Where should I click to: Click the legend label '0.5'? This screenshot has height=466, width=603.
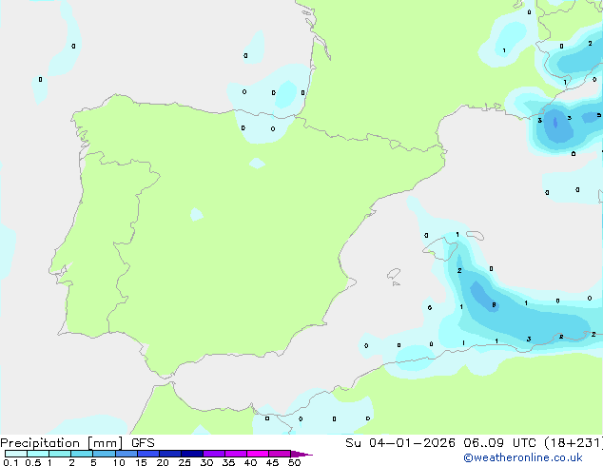click(x=33, y=462)
